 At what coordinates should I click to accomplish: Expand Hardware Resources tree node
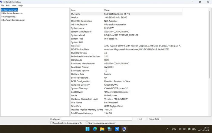2,13
